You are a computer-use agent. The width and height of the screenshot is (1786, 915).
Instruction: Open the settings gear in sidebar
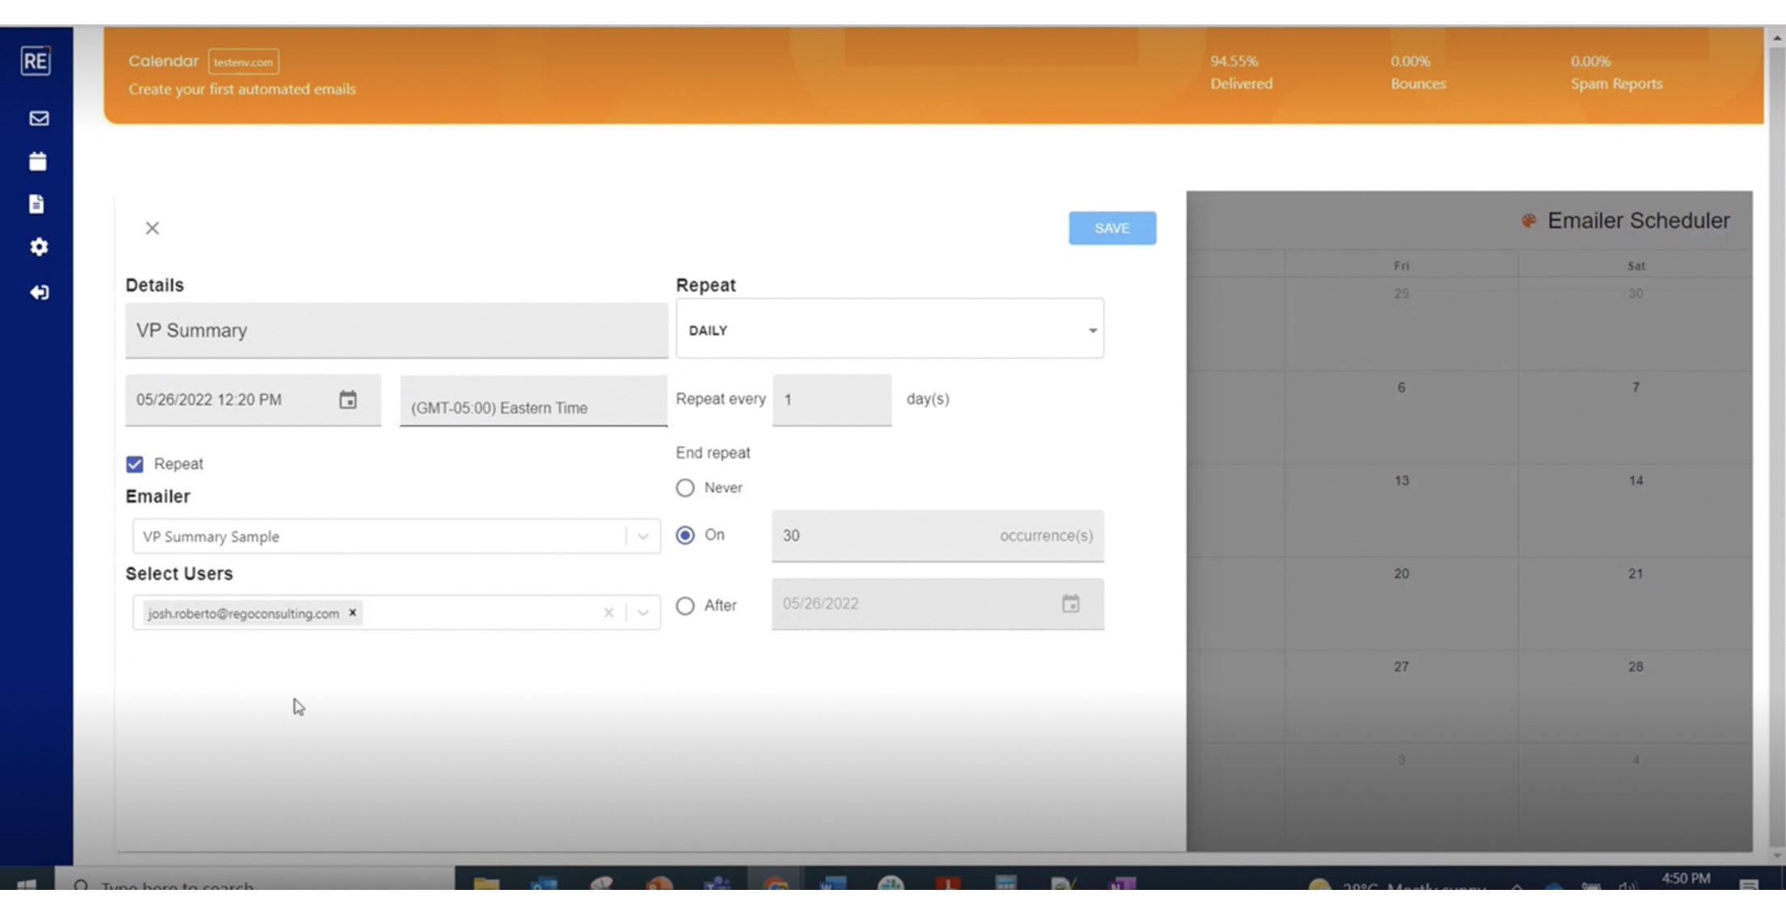click(38, 247)
